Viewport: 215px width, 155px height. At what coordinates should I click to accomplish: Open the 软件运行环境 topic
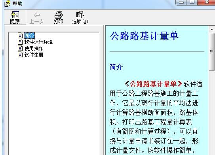38,42
